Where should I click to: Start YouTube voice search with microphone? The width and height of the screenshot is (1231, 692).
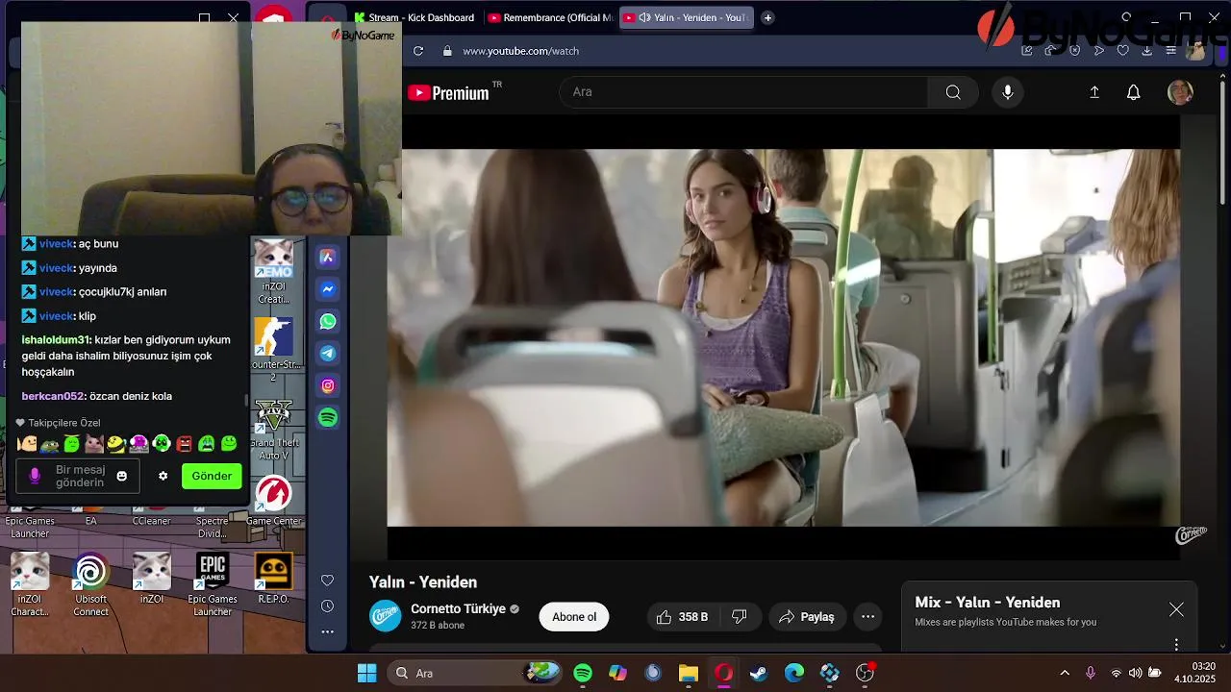click(1007, 92)
